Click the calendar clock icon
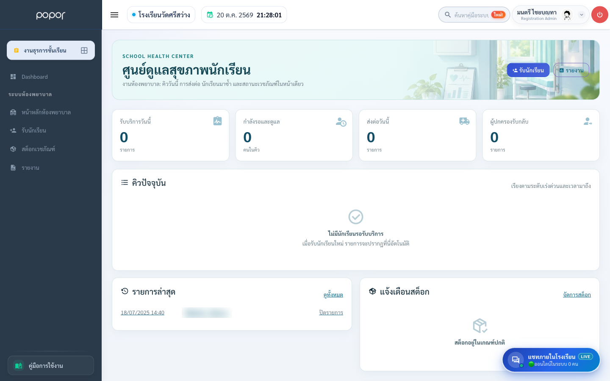This screenshot has width=610, height=381. pos(210,15)
